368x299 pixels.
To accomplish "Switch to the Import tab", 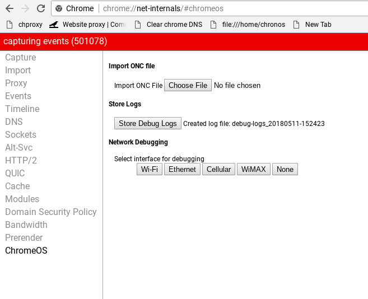I will pos(18,71).
